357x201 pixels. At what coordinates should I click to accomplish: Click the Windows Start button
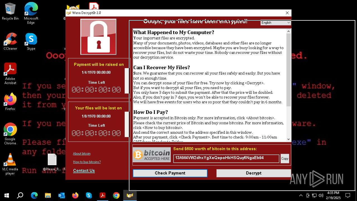click(x=6, y=195)
